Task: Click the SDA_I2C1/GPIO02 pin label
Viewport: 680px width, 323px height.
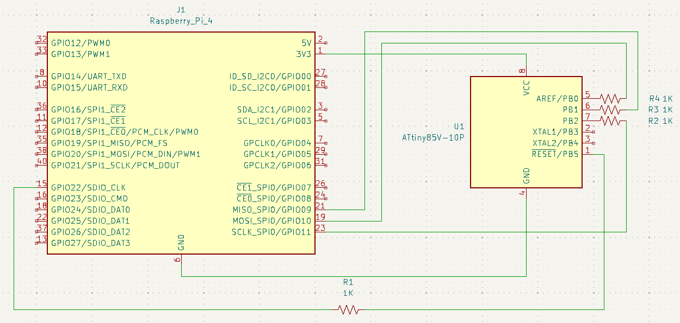Action: tap(274, 110)
